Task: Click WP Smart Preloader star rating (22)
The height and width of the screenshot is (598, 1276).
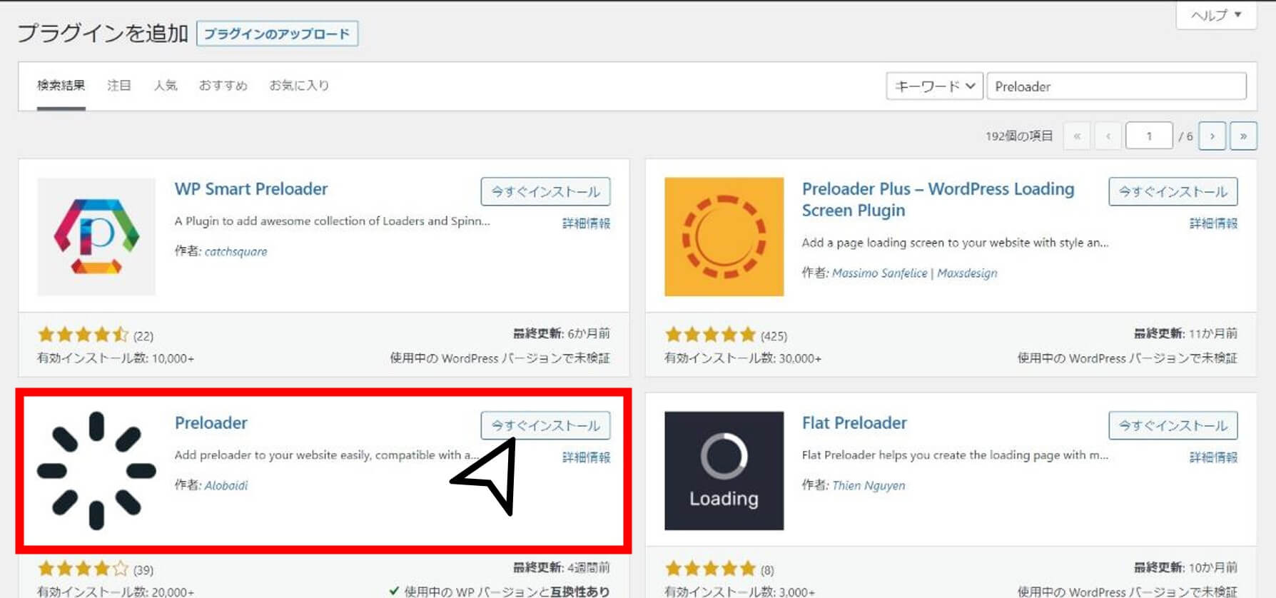Action: click(95, 335)
